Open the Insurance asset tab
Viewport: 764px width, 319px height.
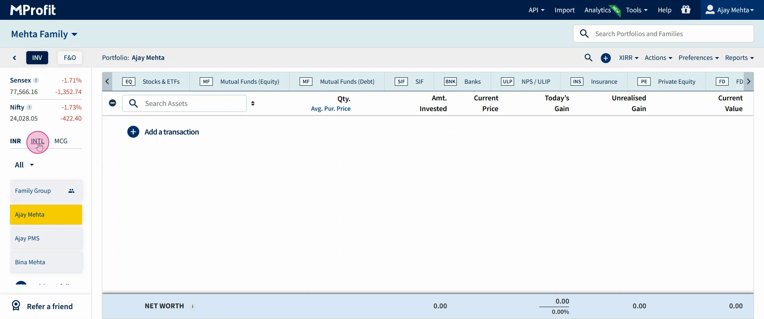[594, 82]
